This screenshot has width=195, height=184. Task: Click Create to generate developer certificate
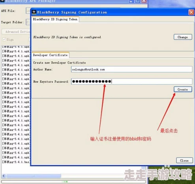tap(183, 89)
